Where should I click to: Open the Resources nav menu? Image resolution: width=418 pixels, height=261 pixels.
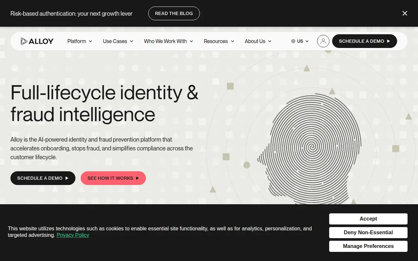(x=219, y=41)
